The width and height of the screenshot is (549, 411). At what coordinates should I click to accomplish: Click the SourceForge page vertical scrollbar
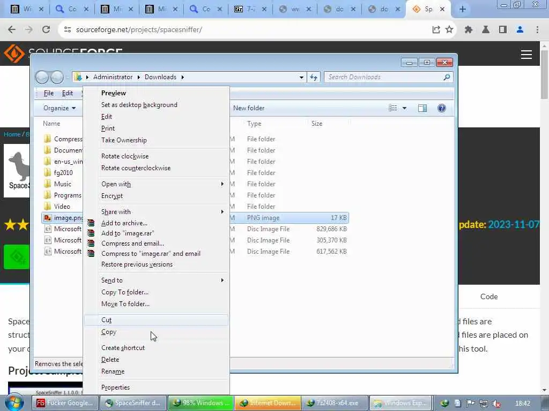point(544,74)
